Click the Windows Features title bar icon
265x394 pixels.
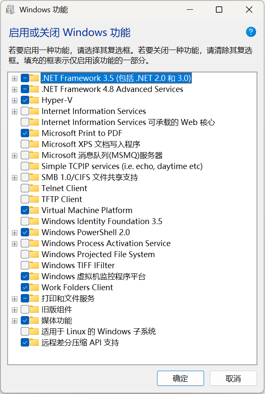pyautogui.click(x=10, y=10)
